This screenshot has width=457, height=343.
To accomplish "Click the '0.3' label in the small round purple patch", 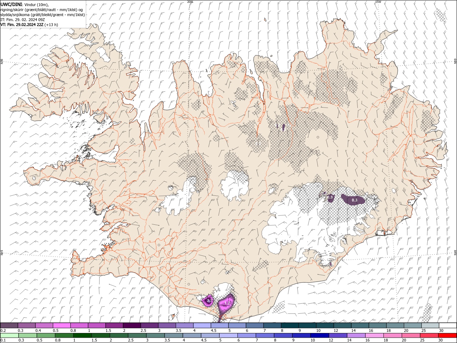I will tap(330, 197).
